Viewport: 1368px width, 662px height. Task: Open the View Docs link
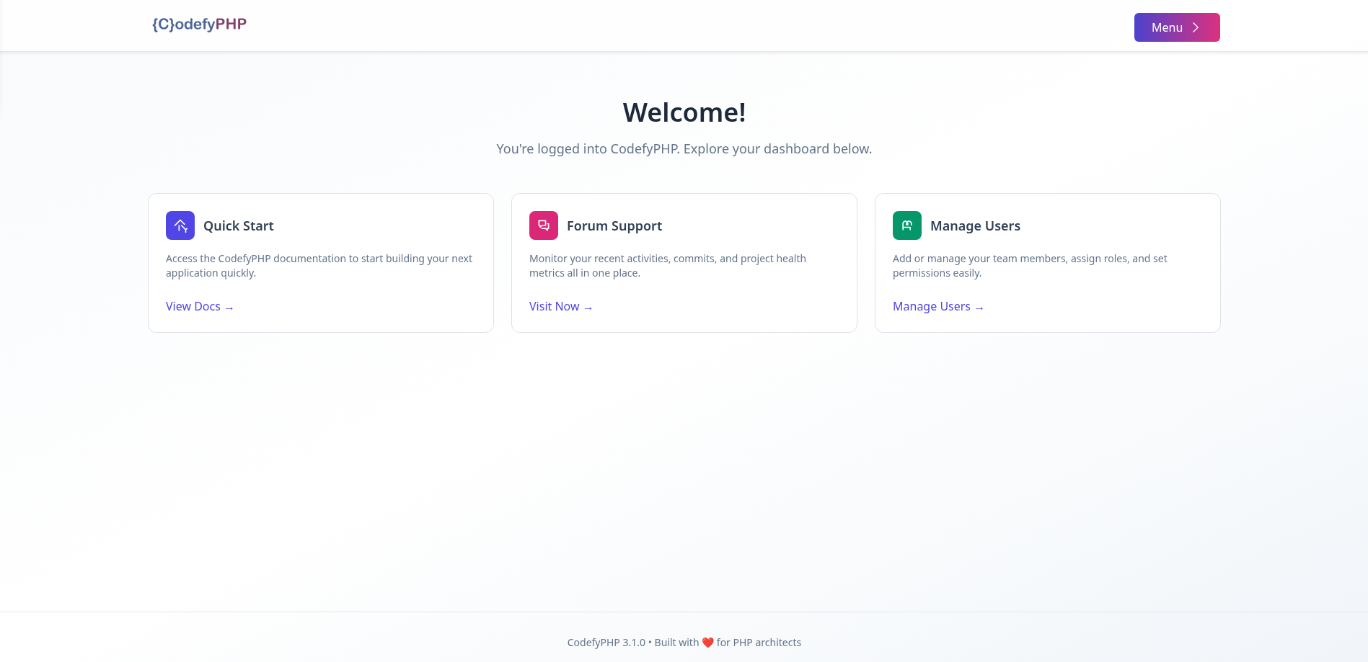pyautogui.click(x=193, y=306)
